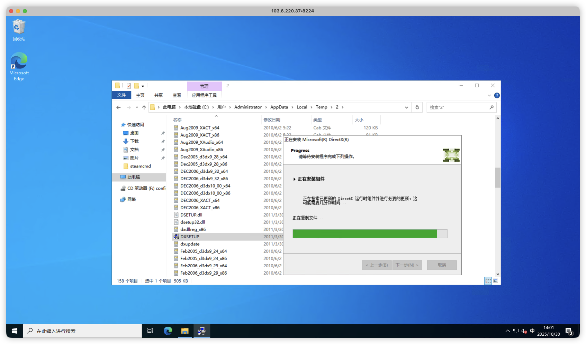586x344 pixels.
Task: Select the DXSETUP file in the list
Action: [x=190, y=237]
